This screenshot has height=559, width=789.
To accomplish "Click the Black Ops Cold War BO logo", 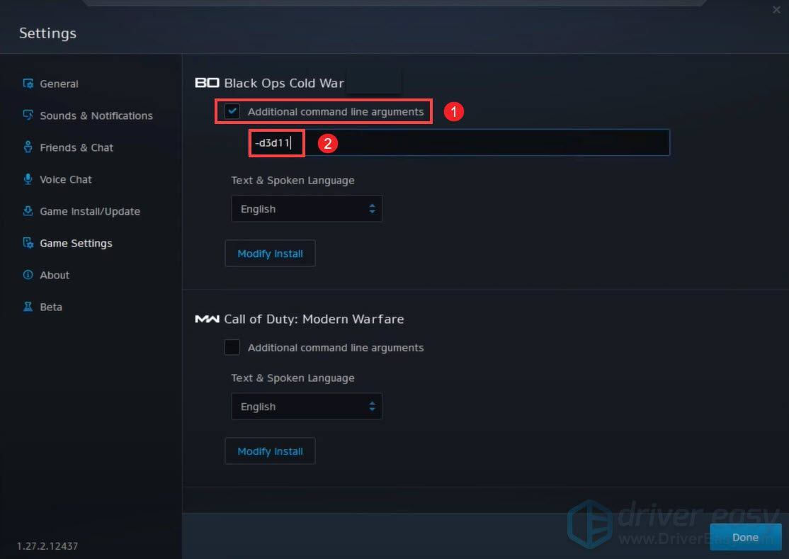I will tap(207, 82).
